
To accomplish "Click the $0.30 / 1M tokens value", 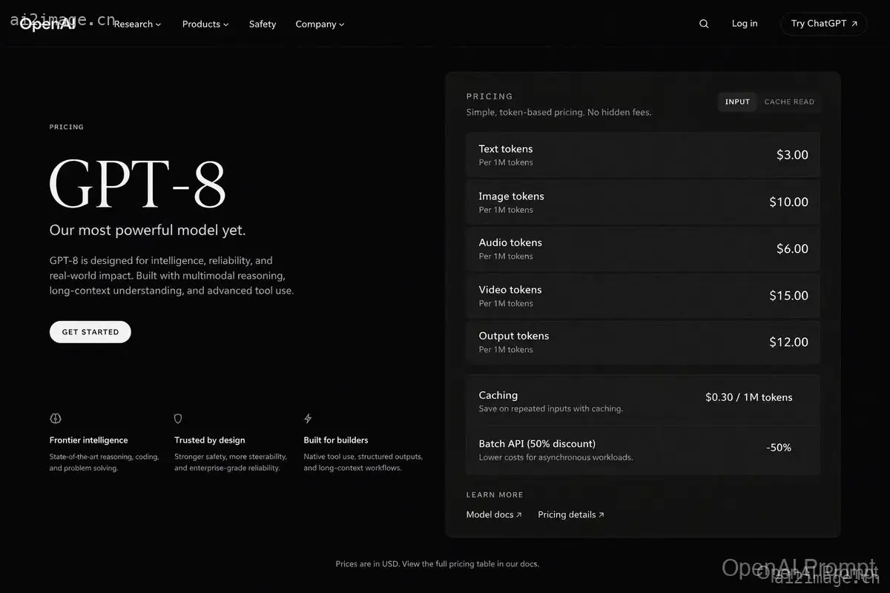I will pyautogui.click(x=749, y=397).
